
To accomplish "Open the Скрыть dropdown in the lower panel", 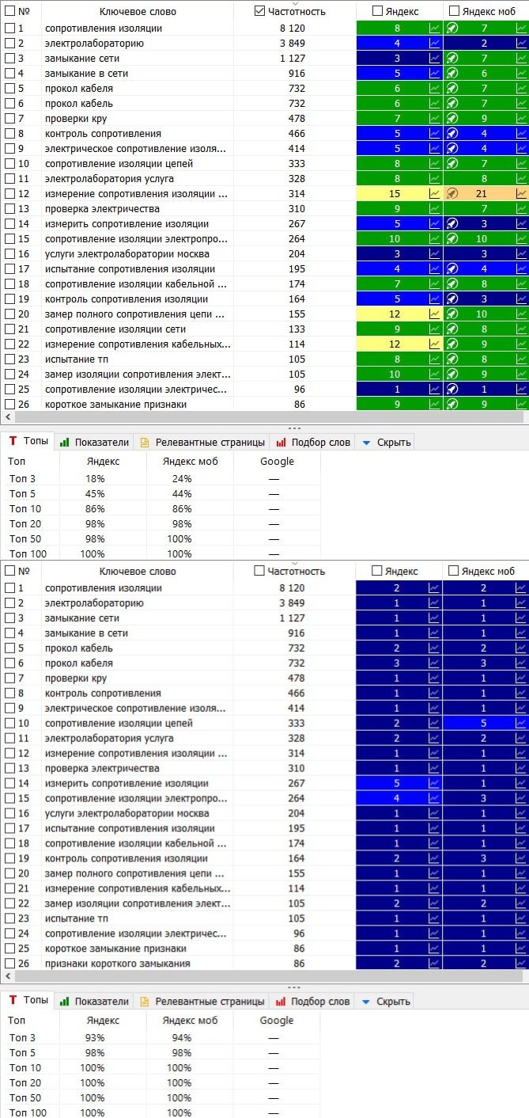I will (x=385, y=1002).
